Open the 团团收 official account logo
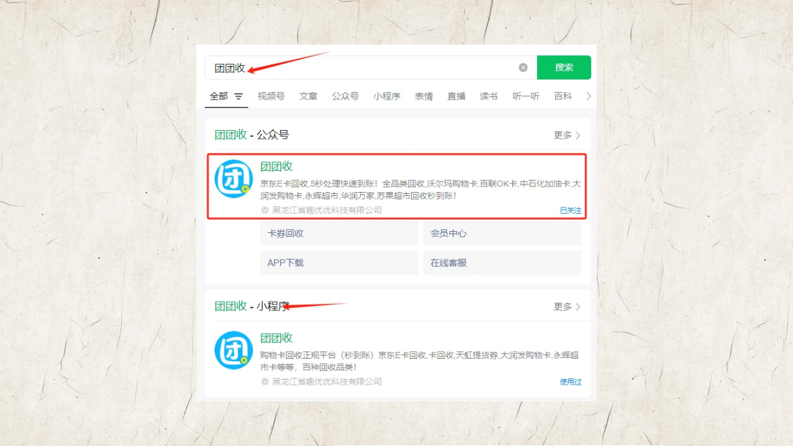Screen dimensions: 793x446 point(234,179)
